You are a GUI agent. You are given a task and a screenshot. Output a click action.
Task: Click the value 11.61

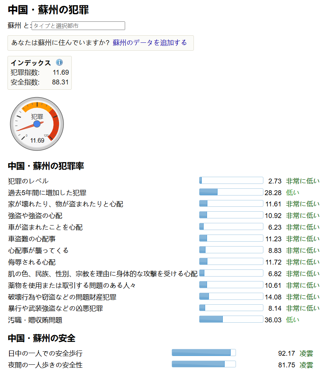(273, 204)
